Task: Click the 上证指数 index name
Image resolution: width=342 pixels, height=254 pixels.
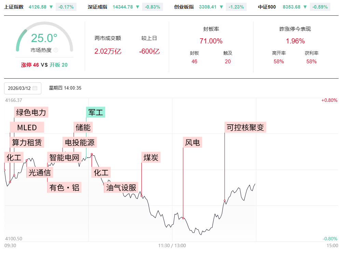Action: (14, 7)
